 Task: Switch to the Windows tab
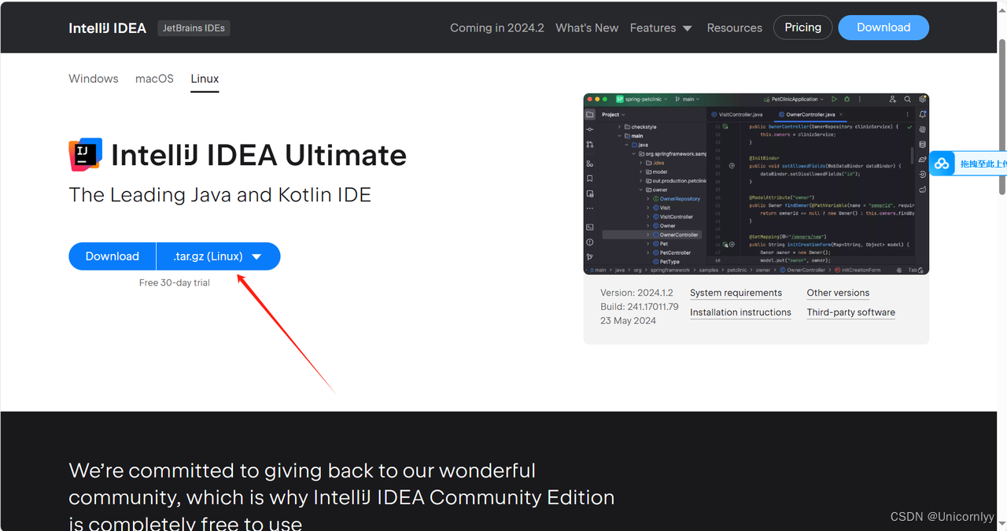[x=94, y=79]
